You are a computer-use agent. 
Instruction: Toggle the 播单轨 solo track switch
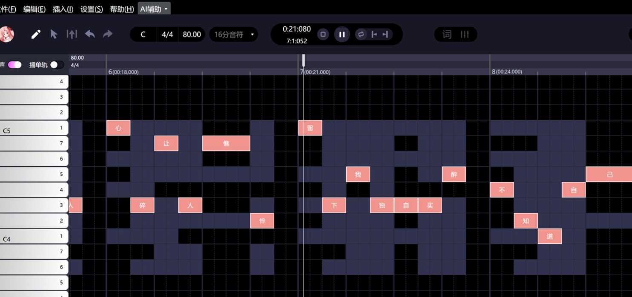57,65
